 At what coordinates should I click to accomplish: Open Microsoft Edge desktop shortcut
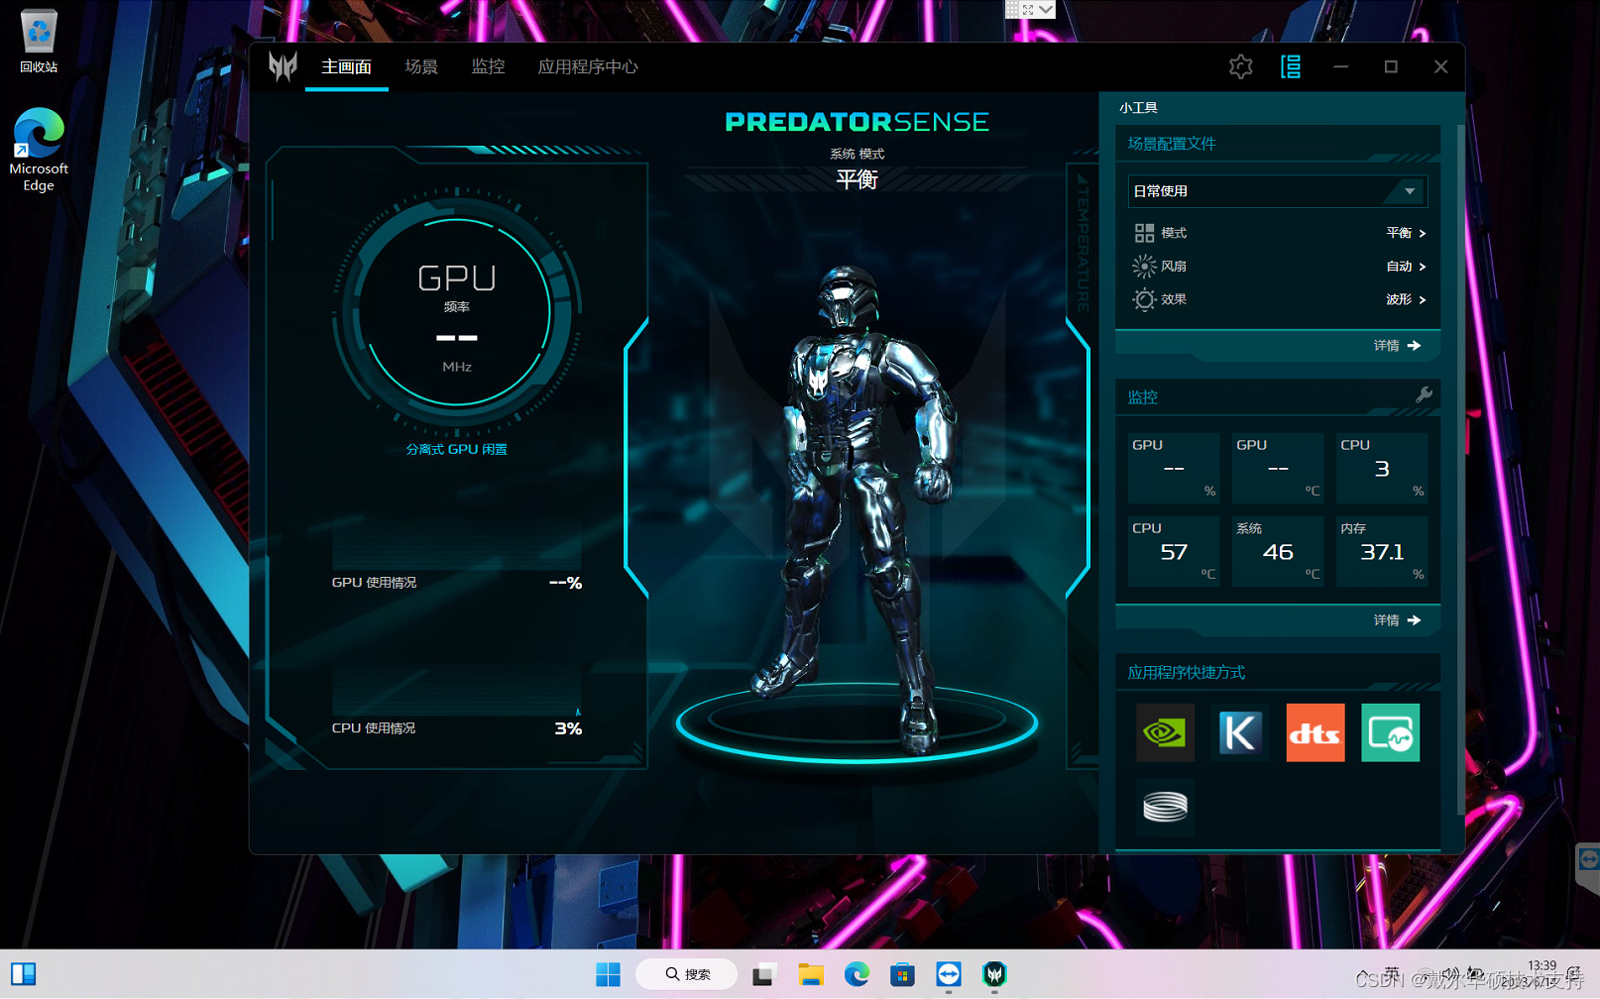(x=39, y=150)
